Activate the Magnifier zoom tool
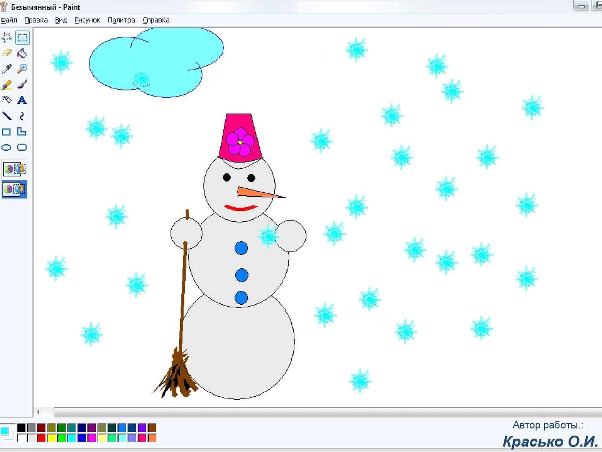Screen dimensions: 602x452 point(22,69)
